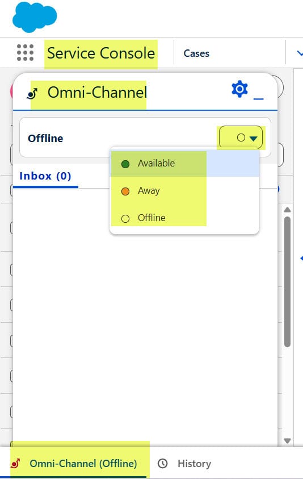303x479 pixels.
Task: Select the Available status option
Action: tap(184, 164)
